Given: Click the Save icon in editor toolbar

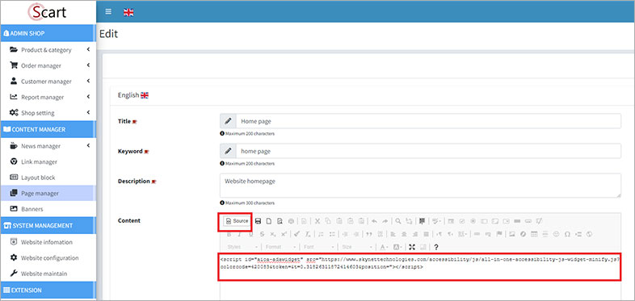Looking at the screenshot, I should (258, 221).
